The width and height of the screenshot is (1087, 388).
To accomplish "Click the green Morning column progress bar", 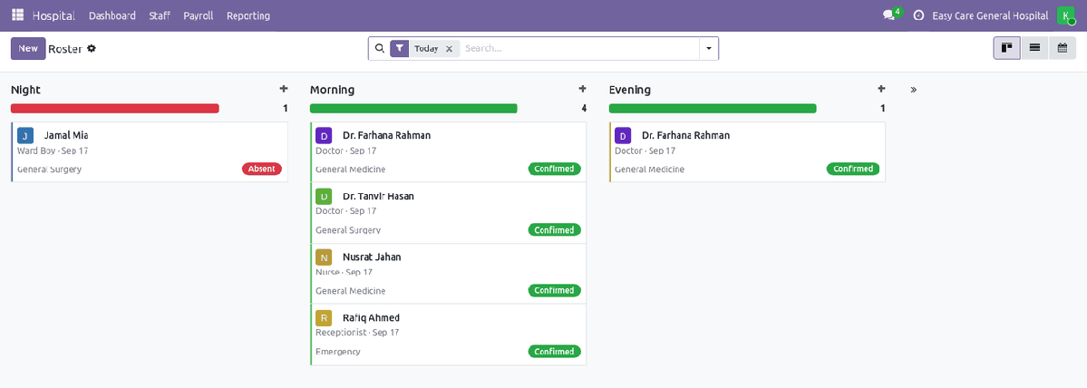I will point(414,108).
